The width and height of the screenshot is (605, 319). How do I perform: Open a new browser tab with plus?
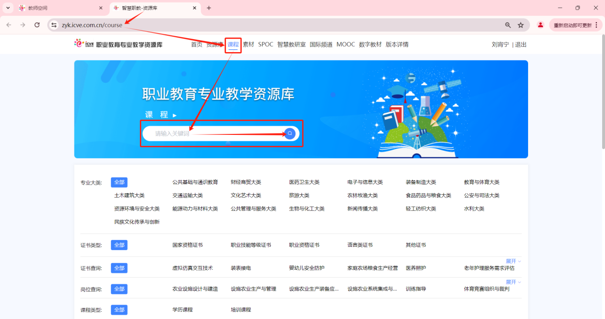pyautogui.click(x=209, y=8)
